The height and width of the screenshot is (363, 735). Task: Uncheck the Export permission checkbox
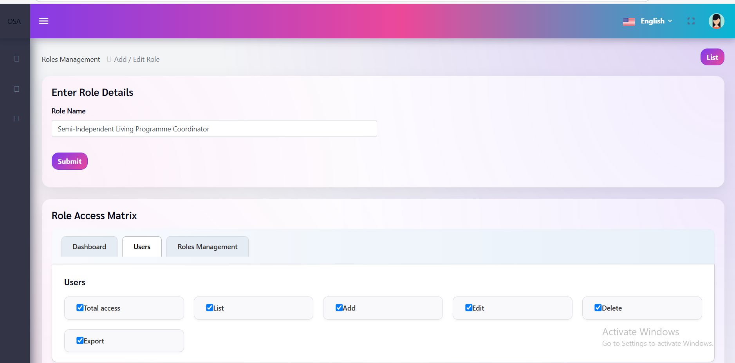pyautogui.click(x=80, y=340)
